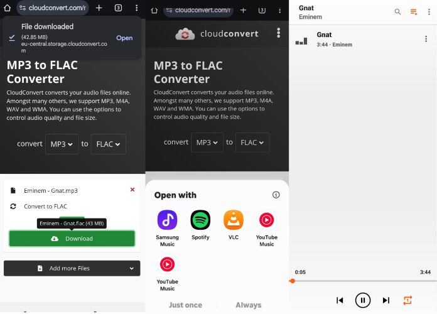Click the green Download button
The width and height of the screenshot is (437, 314).
pos(72,239)
